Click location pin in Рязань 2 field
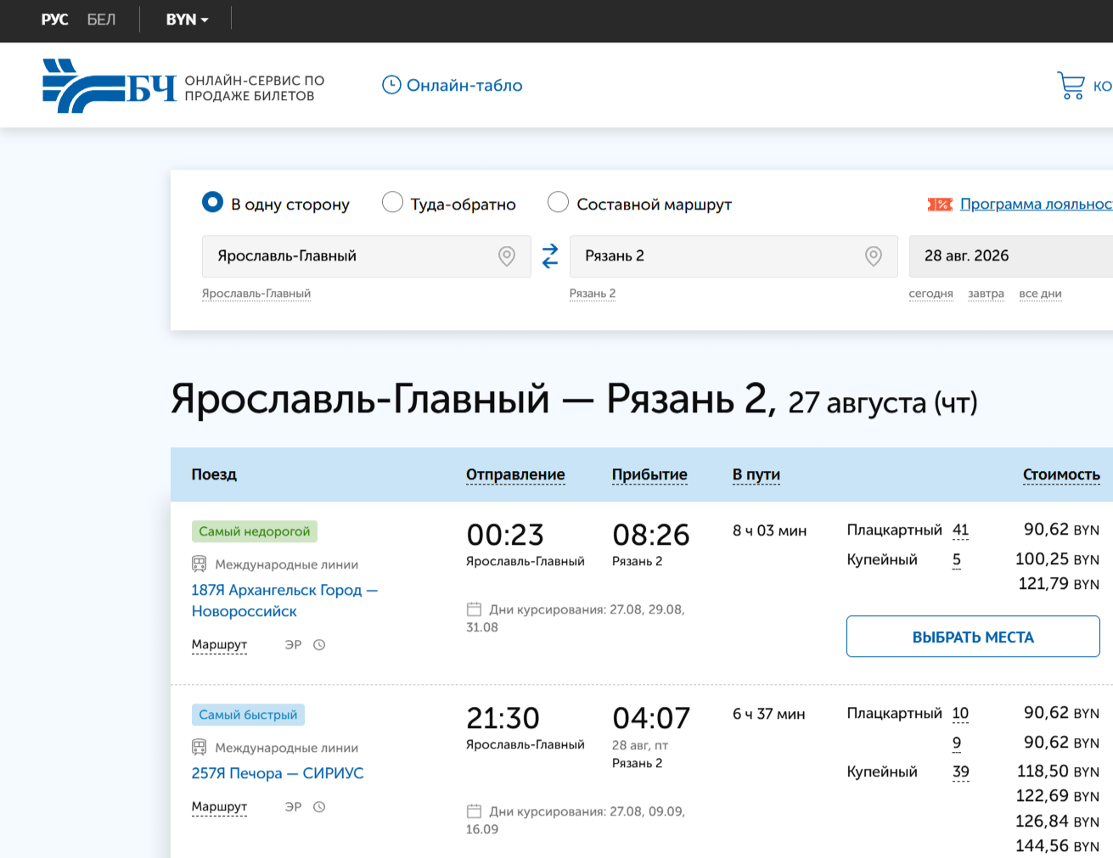This screenshot has height=858, width=1113. tap(874, 256)
